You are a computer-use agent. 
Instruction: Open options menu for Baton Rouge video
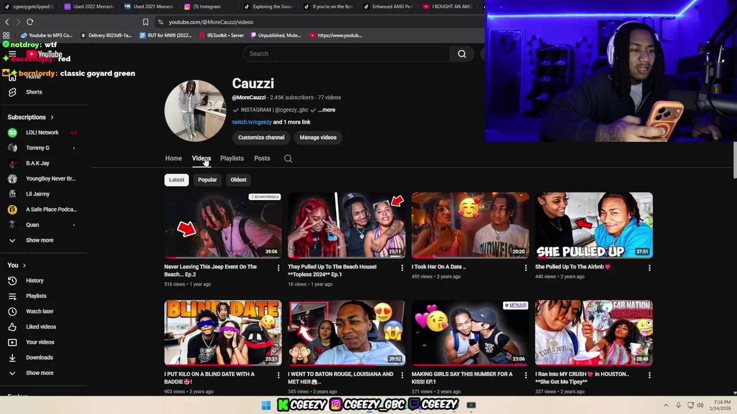point(402,375)
